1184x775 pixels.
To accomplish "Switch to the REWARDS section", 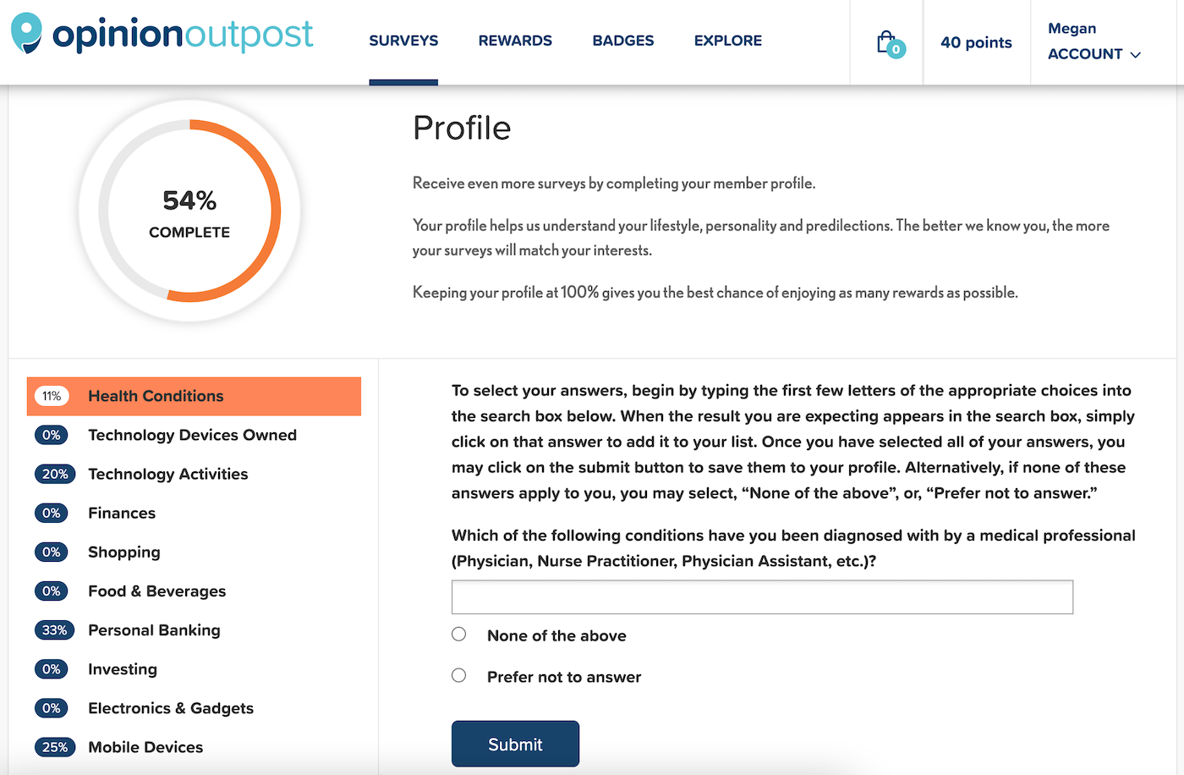I will [515, 40].
